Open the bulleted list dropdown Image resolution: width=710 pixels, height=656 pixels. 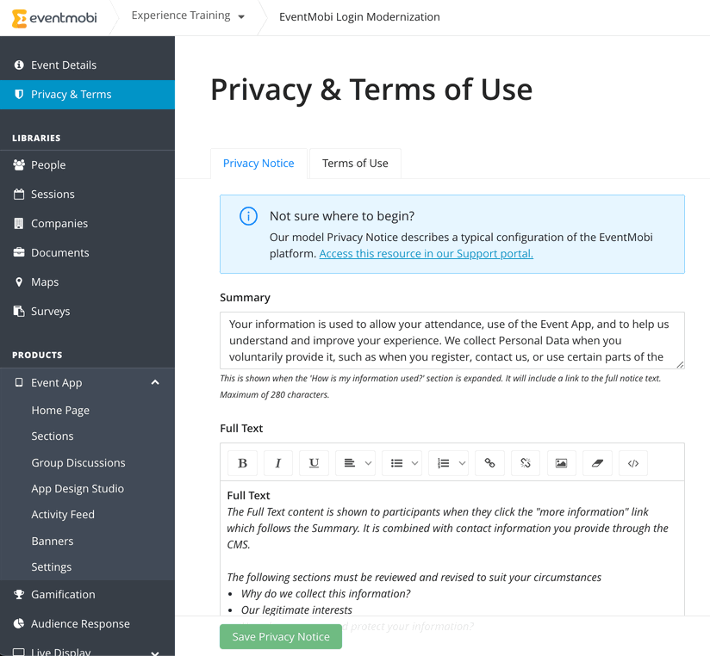pyautogui.click(x=402, y=463)
